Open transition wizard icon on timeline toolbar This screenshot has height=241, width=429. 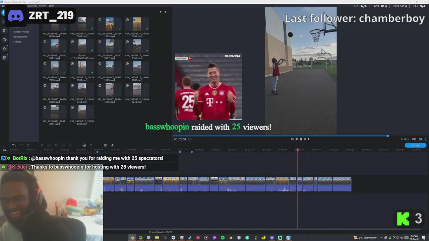click(x=84, y=145)
